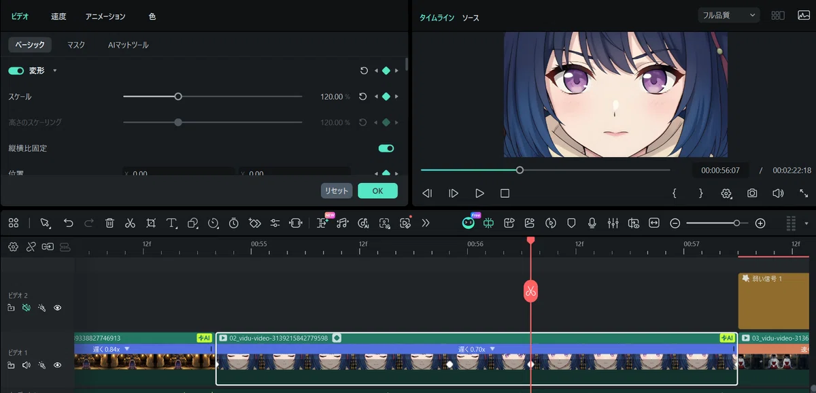Open the duration stopwatch tool
The image size is (816, 393).
234,222
